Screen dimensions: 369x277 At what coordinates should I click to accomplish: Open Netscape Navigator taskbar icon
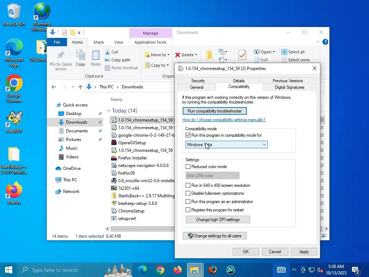pyautogui.click(x=230, y=270)
